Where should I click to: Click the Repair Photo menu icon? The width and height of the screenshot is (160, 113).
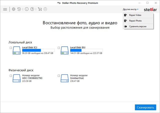pos(125,21)
